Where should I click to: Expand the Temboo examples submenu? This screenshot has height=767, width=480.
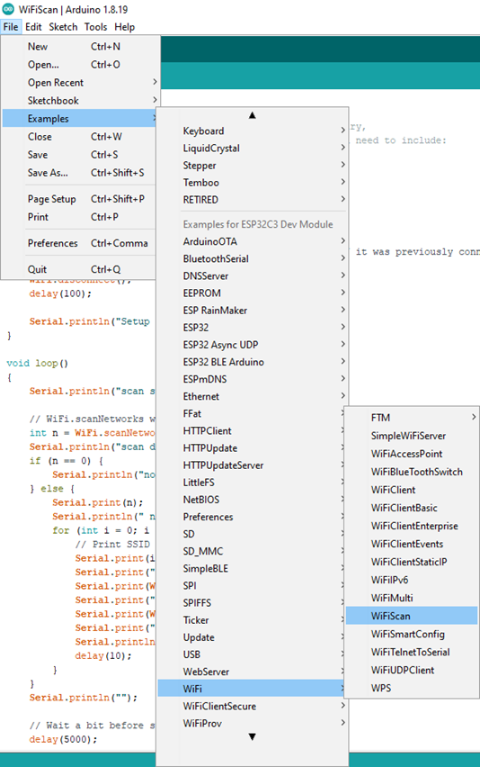pos(252,183)
